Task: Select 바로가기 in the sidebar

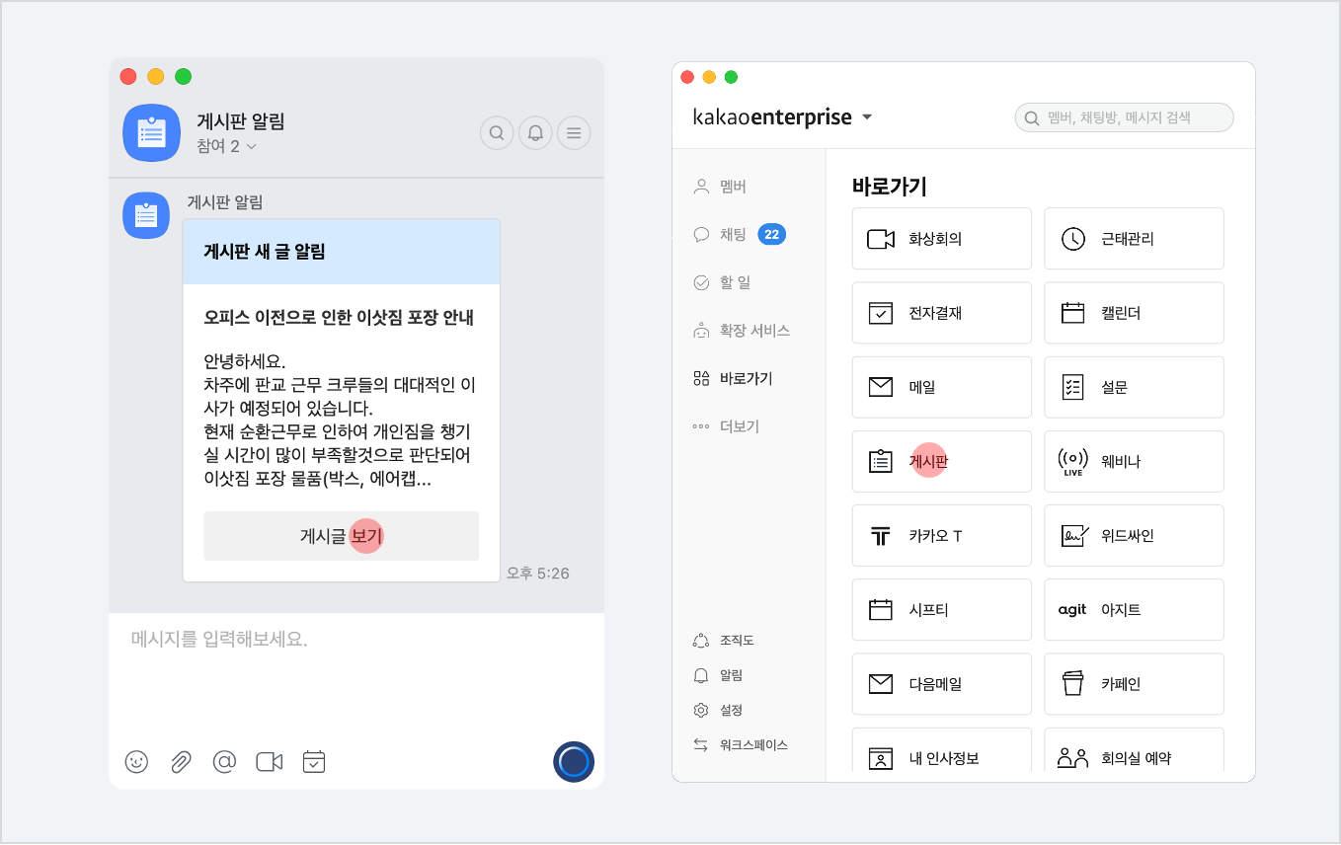Action: pos(733,378)
